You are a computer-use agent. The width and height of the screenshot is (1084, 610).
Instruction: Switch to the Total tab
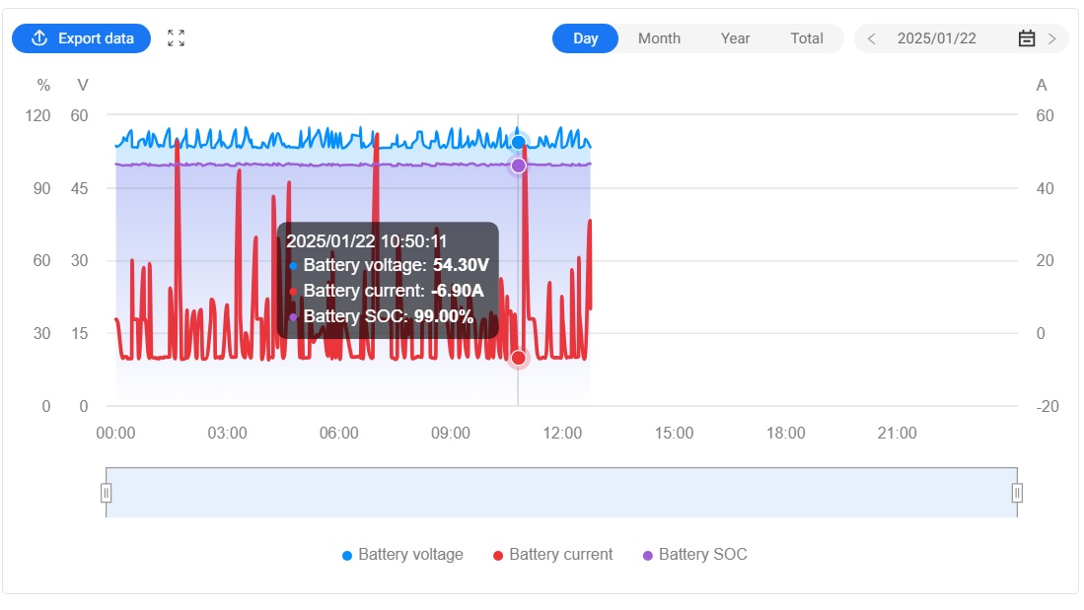click(x=807, y=38)
